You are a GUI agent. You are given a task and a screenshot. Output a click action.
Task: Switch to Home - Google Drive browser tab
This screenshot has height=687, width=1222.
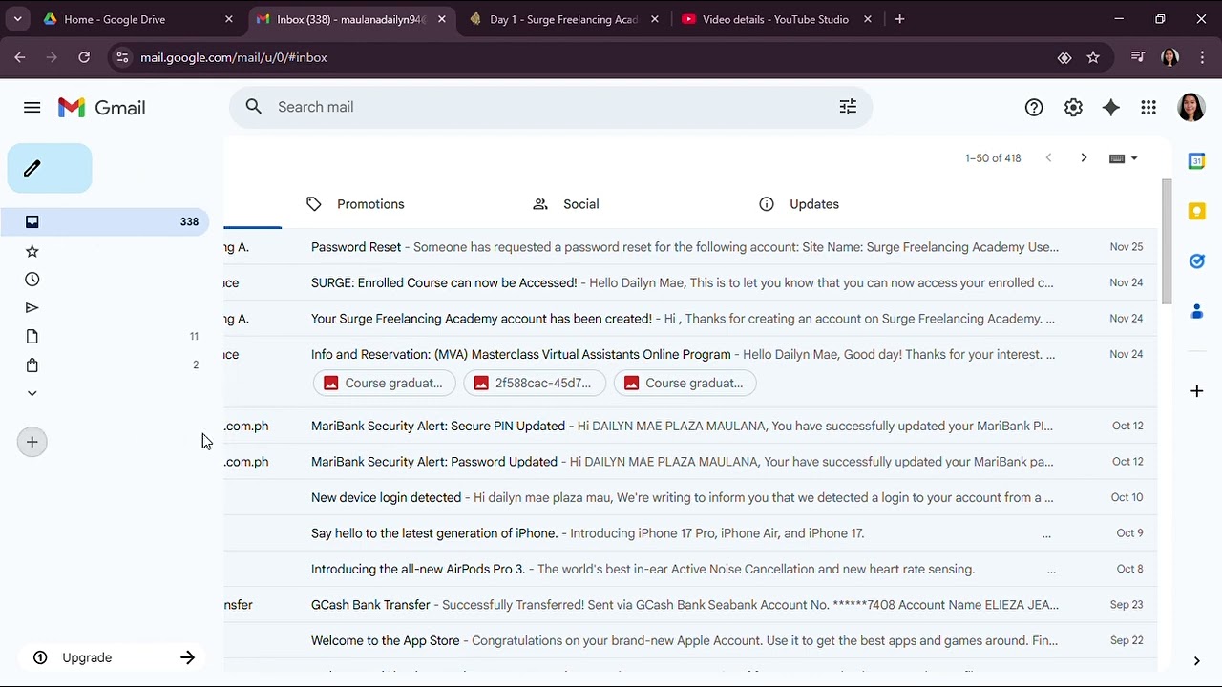point(138,19)
